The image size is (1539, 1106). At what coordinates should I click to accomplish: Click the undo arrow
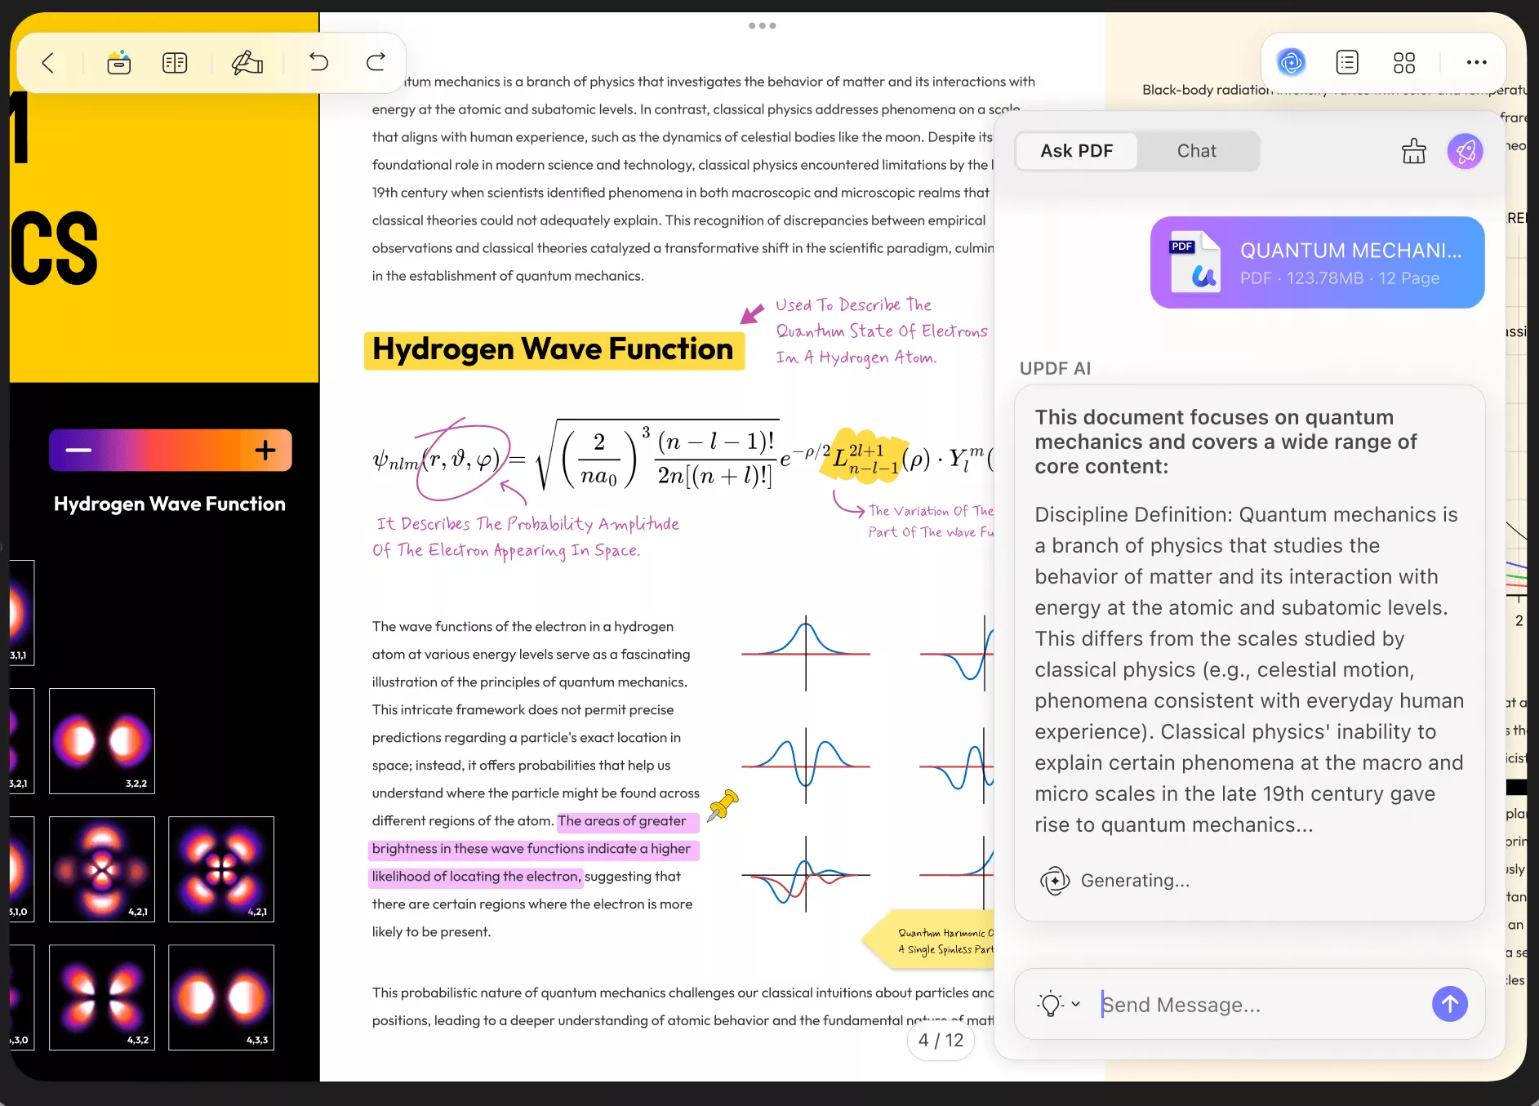click(x=318, y=62)
